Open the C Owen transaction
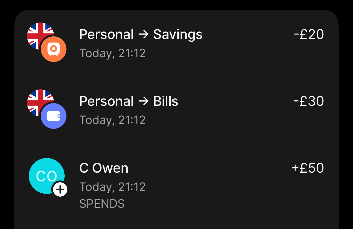The height and width of the screenshot is (229, 353). pos(177,183)
